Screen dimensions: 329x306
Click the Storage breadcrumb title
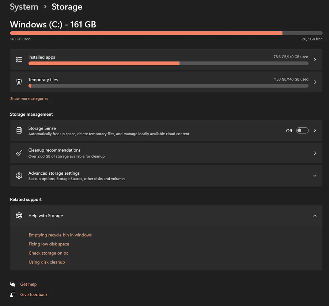[67, 7]
